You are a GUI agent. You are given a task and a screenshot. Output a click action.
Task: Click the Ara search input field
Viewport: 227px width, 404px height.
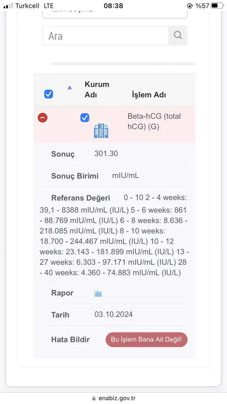pyautogui.click(x=106, y=36)
